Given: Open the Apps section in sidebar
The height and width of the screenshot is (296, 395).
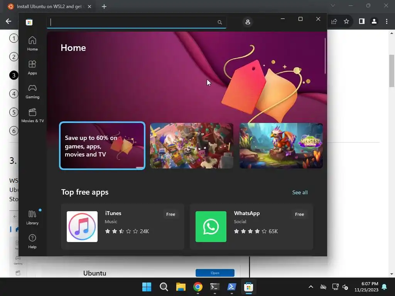Looking at the screenshot, I should coord(32,68).
